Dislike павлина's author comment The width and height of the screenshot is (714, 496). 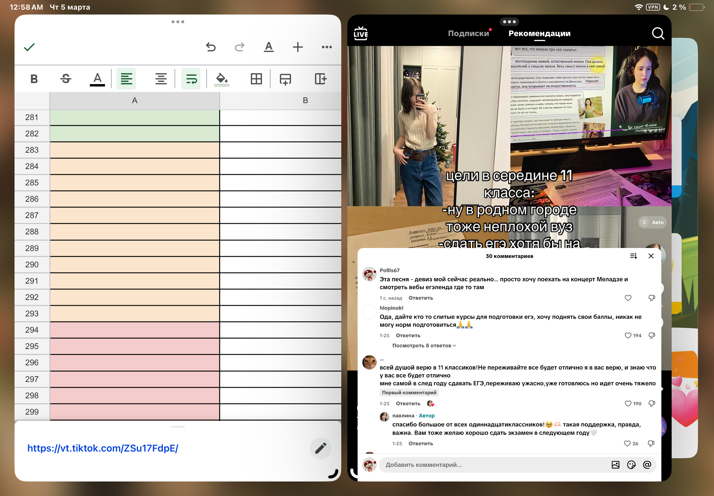click(x=651, y=444)
